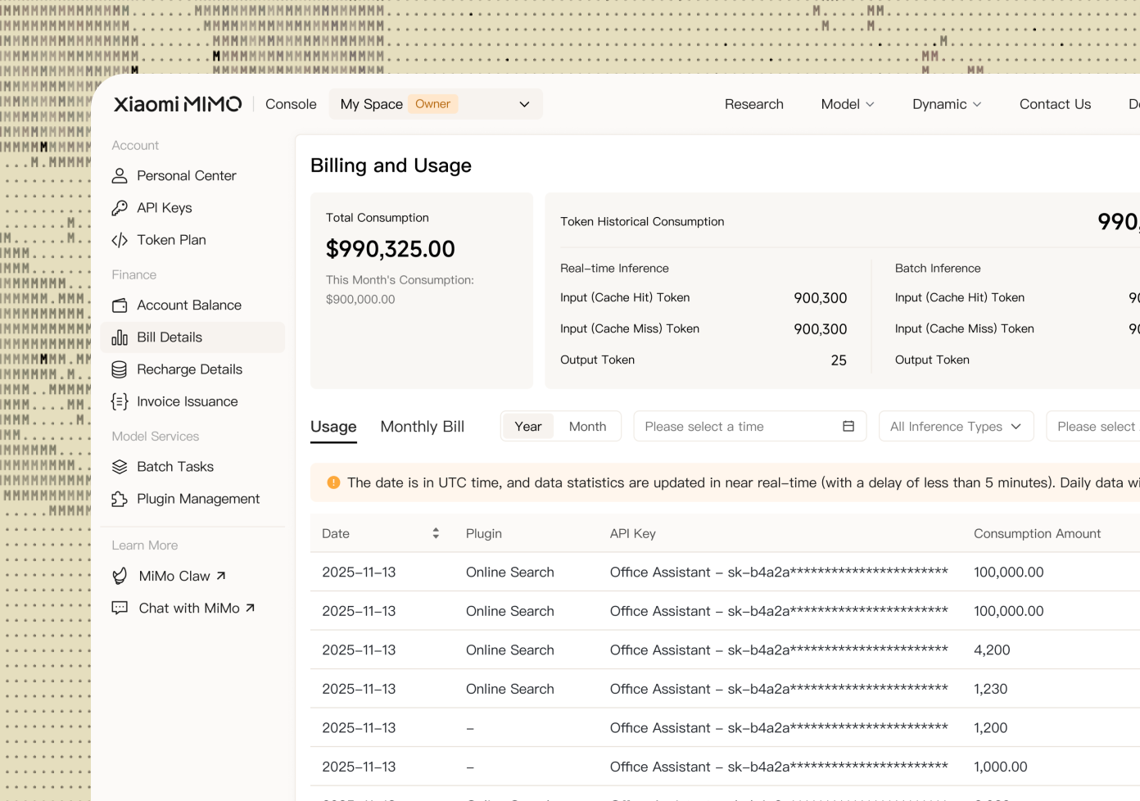Viewport: 1140px width, 801px height.
Task: Click the Token Plan code icon
Action: coord(120,240)
